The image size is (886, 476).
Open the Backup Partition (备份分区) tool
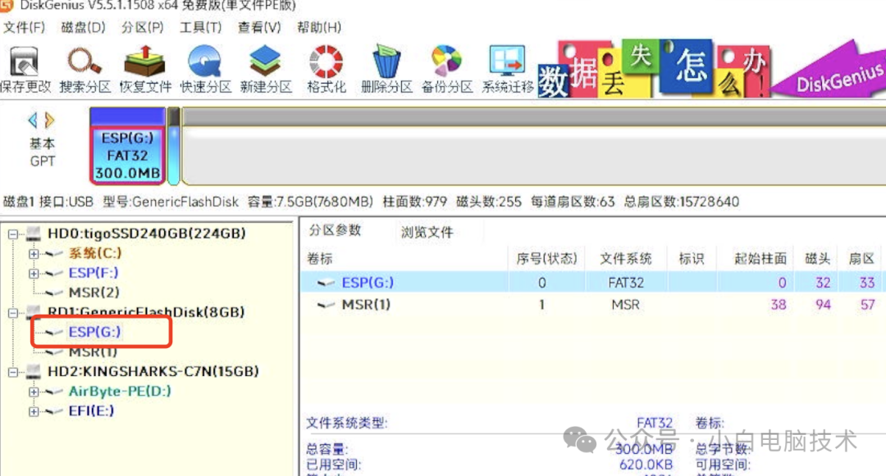click(x=447, y=69)
